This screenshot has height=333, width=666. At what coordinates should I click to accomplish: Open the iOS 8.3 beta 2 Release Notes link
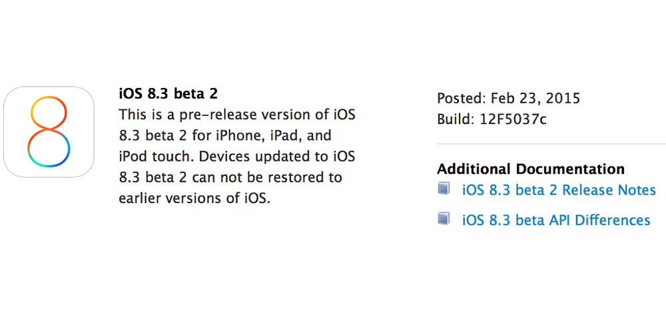[559, 190]
